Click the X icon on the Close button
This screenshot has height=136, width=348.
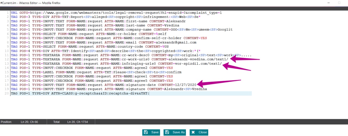click(x=193, y=132)
